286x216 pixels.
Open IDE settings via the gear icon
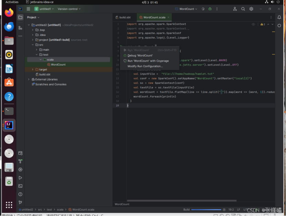tap(252, 9)
